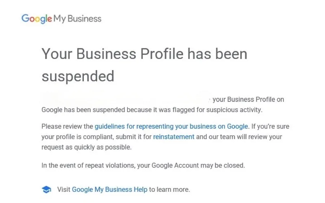
Task: Click the 'request as quickly as possible' line
Action: (x=87, y=147)
